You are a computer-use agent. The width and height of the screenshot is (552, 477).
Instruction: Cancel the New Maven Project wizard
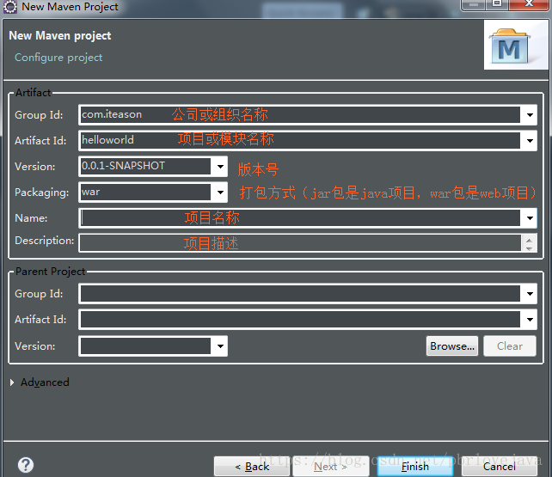(x=500, y=467)
